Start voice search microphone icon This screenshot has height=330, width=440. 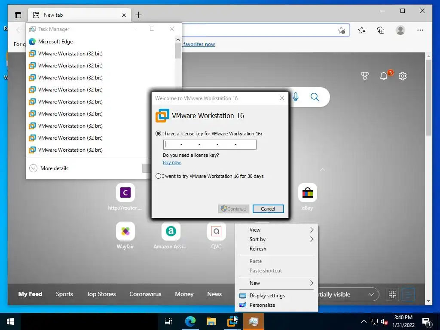click(x=296, y=97)
